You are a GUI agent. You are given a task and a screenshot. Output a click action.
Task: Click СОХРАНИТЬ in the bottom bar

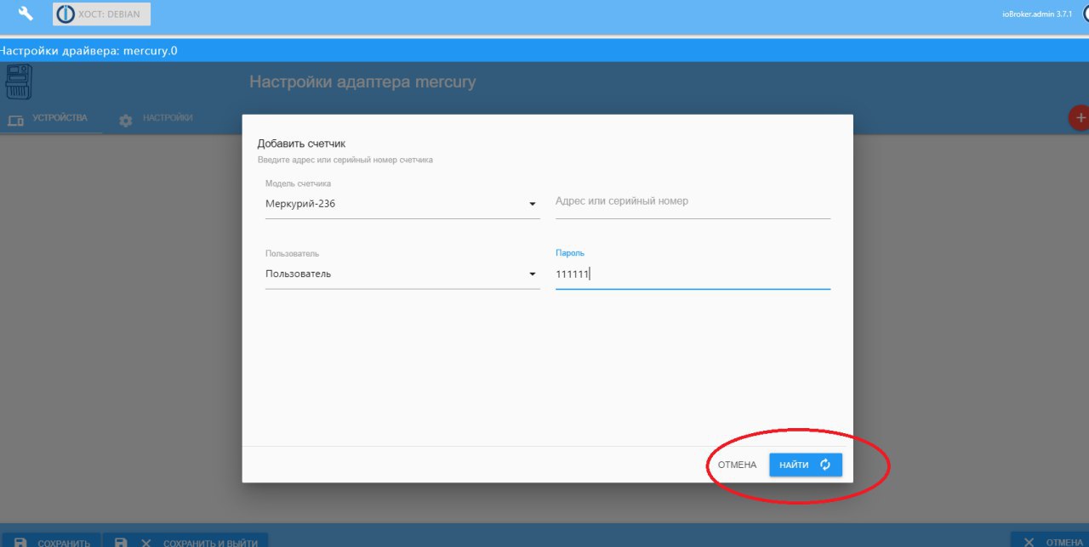[51, 539]
